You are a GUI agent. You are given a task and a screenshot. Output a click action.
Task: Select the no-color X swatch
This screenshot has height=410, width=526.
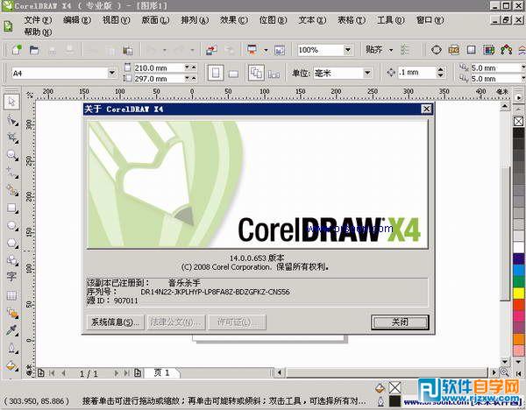pos(519,122)
